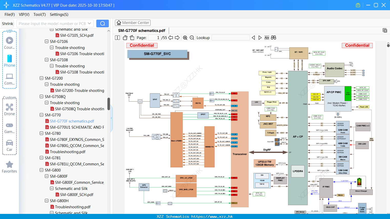390x219 pixels.
Task: Collapse Trouble shooting under SM-G7106
Action: pyautogui.click(x=52, y=47)
